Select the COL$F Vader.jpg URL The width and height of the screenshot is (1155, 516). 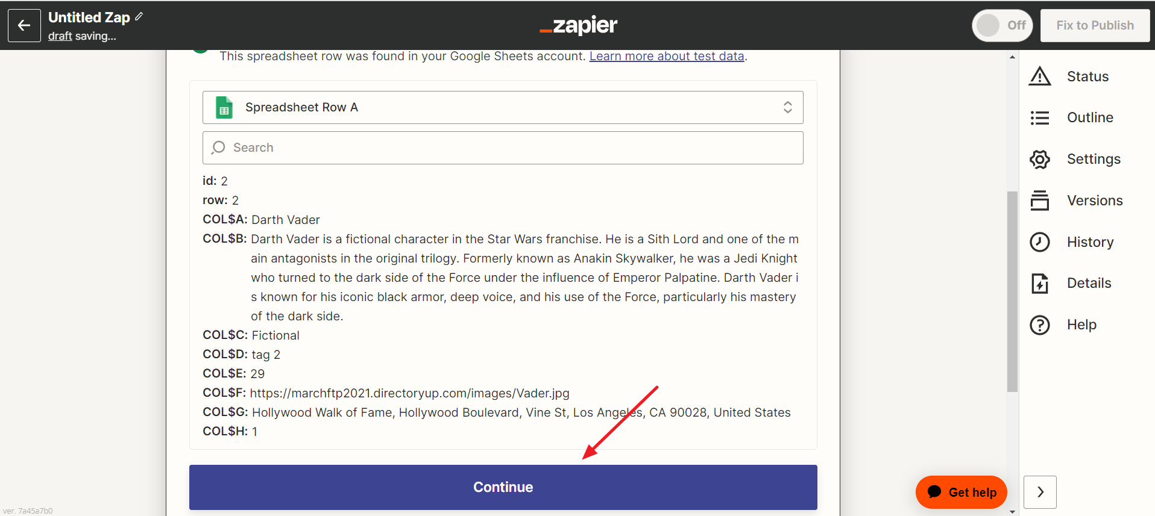(409, 393)
